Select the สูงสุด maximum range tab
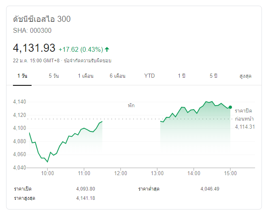268x216 pixels. (245, 76)
